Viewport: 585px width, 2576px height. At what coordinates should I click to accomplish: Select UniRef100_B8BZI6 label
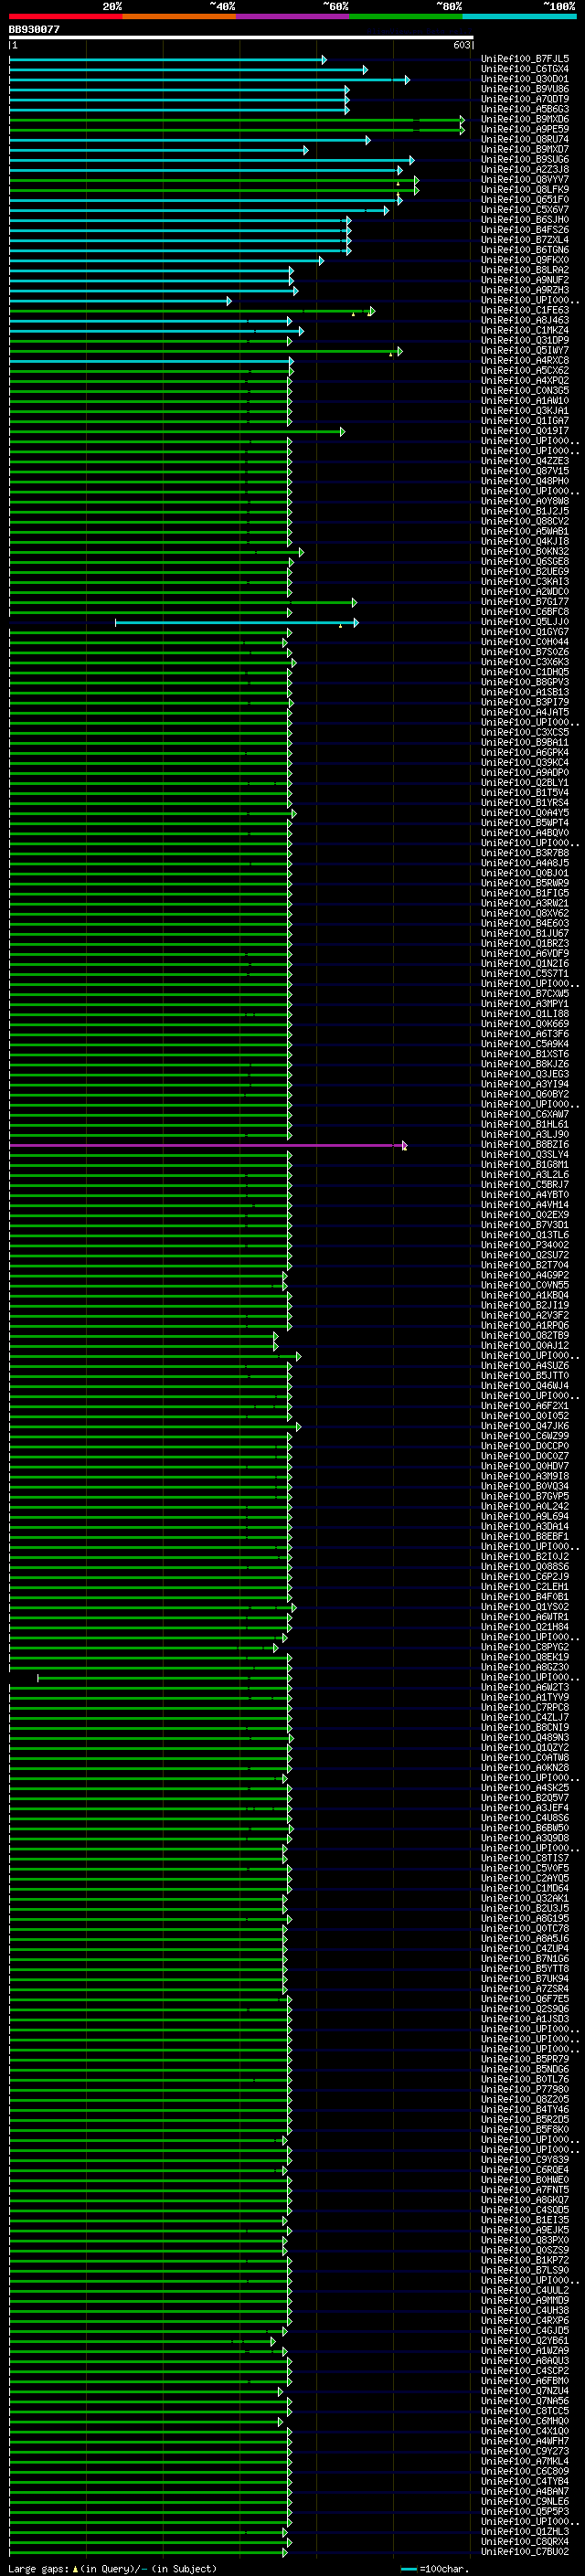pyautogui.click(x=525, y=1145)
